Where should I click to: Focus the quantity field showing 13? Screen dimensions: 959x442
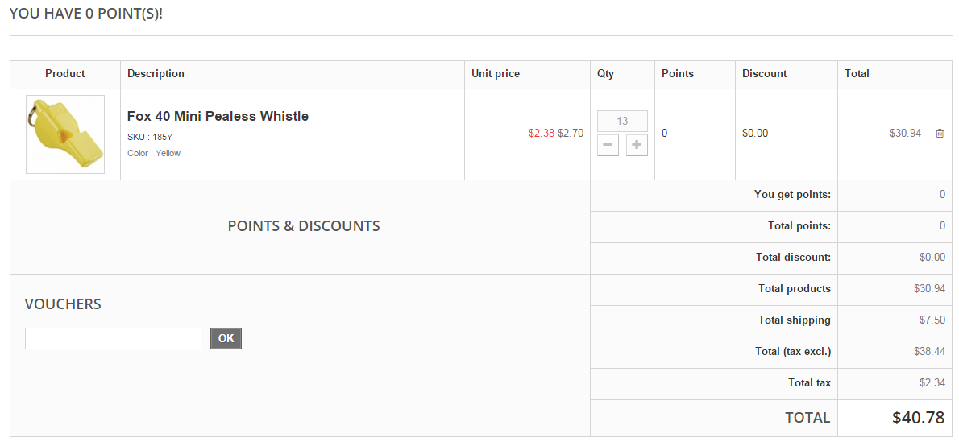coord(622,121)
